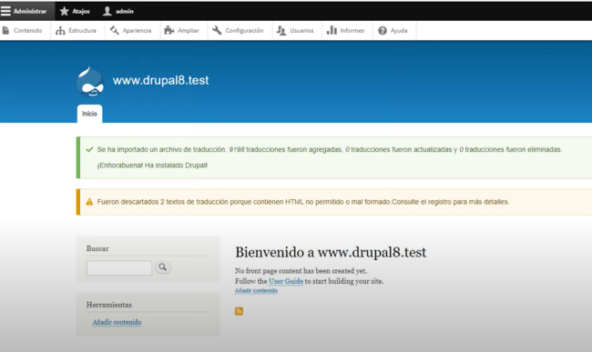Click the No front page content text

click(x=301, y=271)
